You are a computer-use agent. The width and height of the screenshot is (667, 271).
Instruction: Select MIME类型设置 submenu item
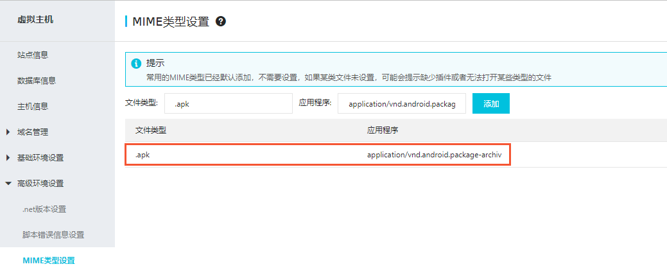[x=49, y=261]
